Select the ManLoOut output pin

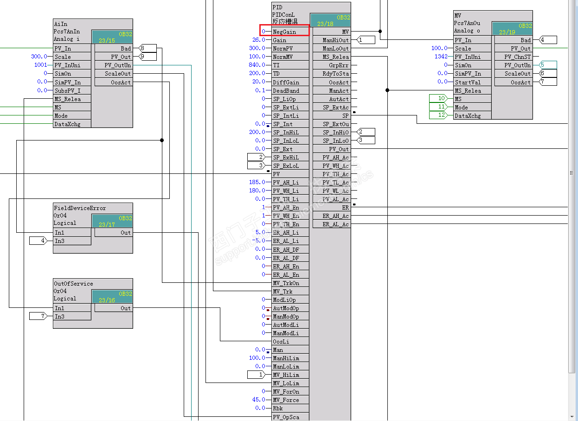point(331,48)
